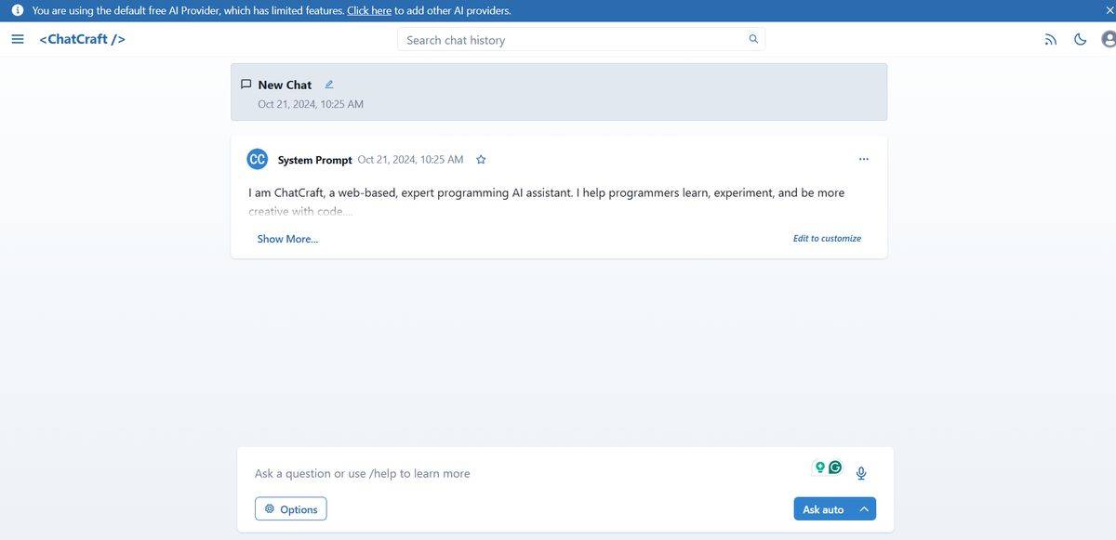The height and width of the screenshot is (540, 1116).
Task: Start voice input with microphone icon
Action: [x=861, y=473]
